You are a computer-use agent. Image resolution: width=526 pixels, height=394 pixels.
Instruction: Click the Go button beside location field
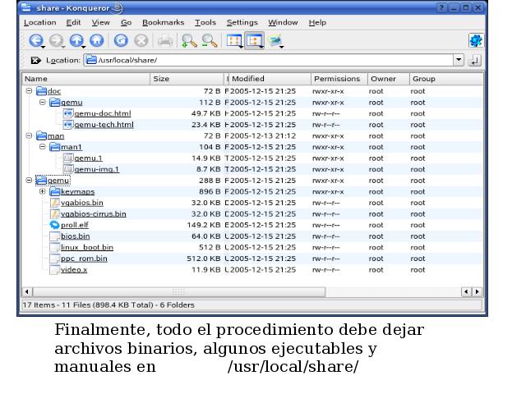coord(475,60)
